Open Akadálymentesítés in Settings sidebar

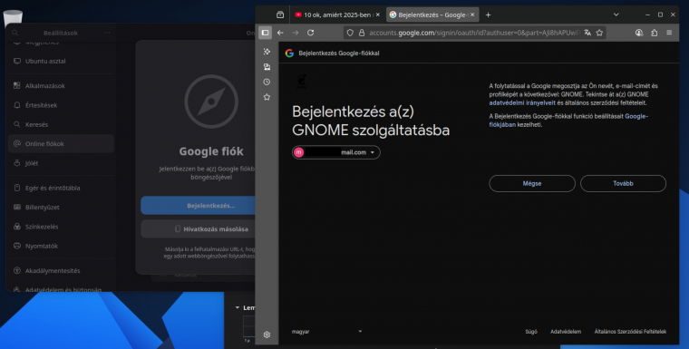coord(61,270)
